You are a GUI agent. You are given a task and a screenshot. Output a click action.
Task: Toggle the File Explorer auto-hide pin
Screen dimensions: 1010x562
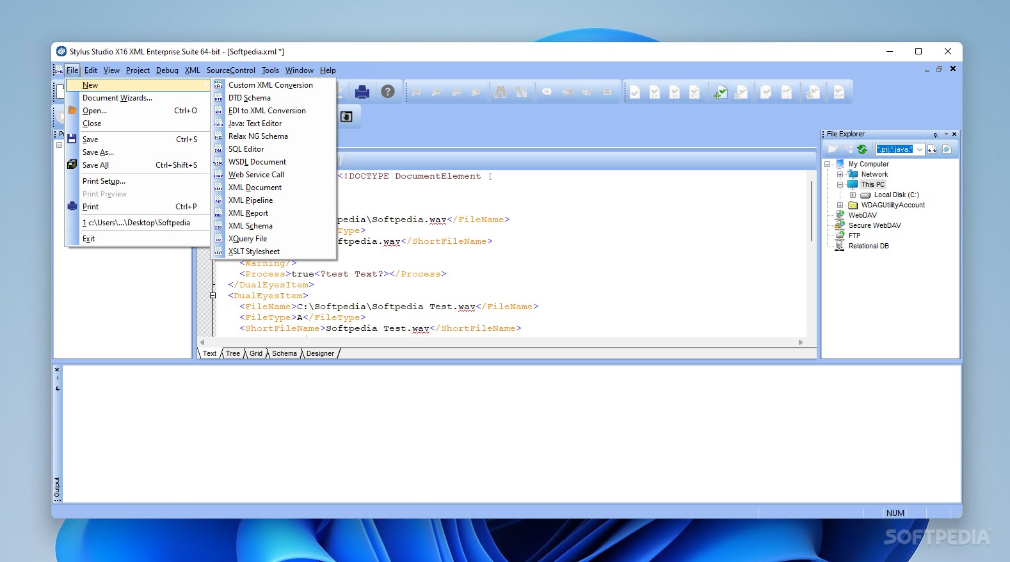[936, 134]
